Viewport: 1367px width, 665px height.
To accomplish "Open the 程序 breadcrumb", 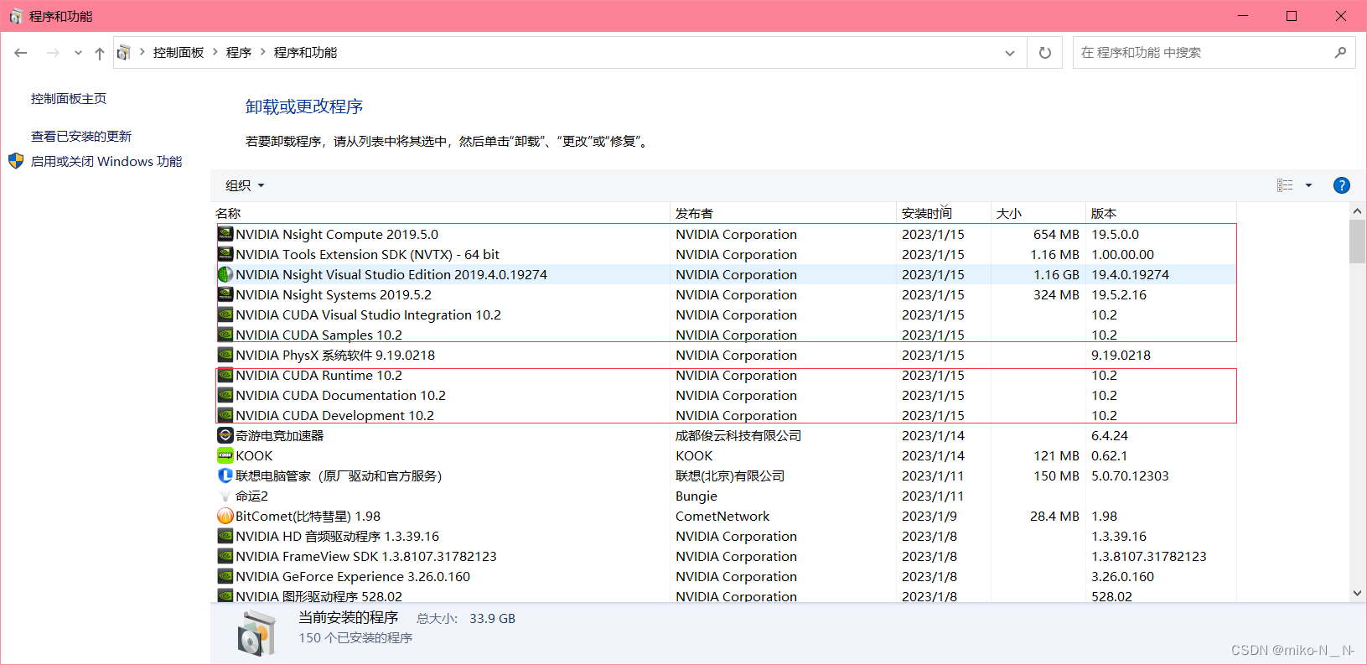I will point(239,53).
